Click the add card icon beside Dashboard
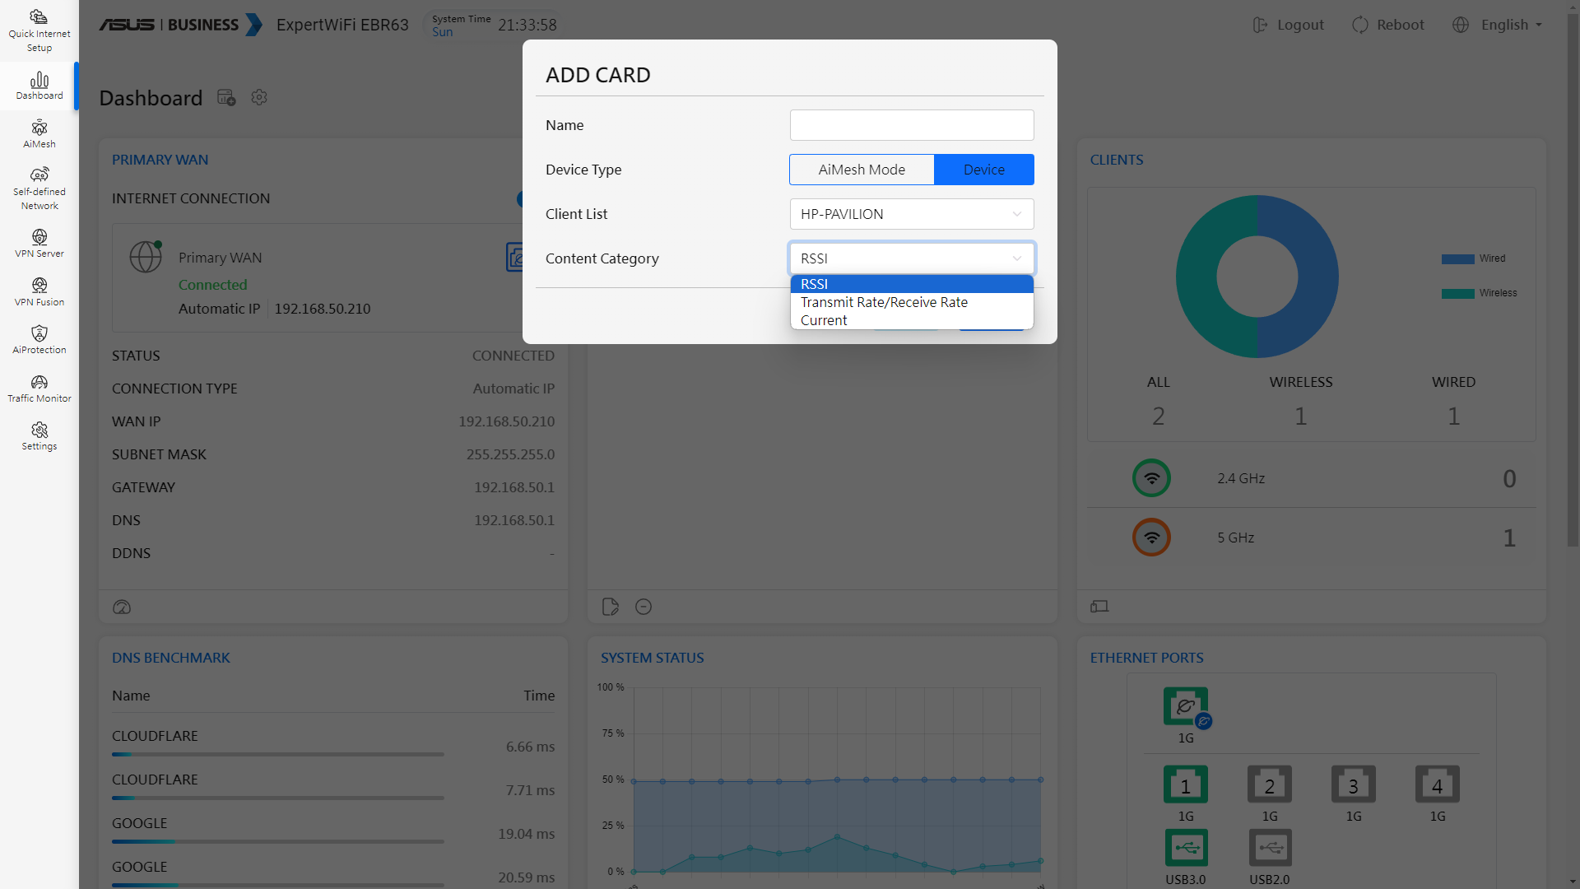Screen dimensions: 1580x889 click(226, 98)
